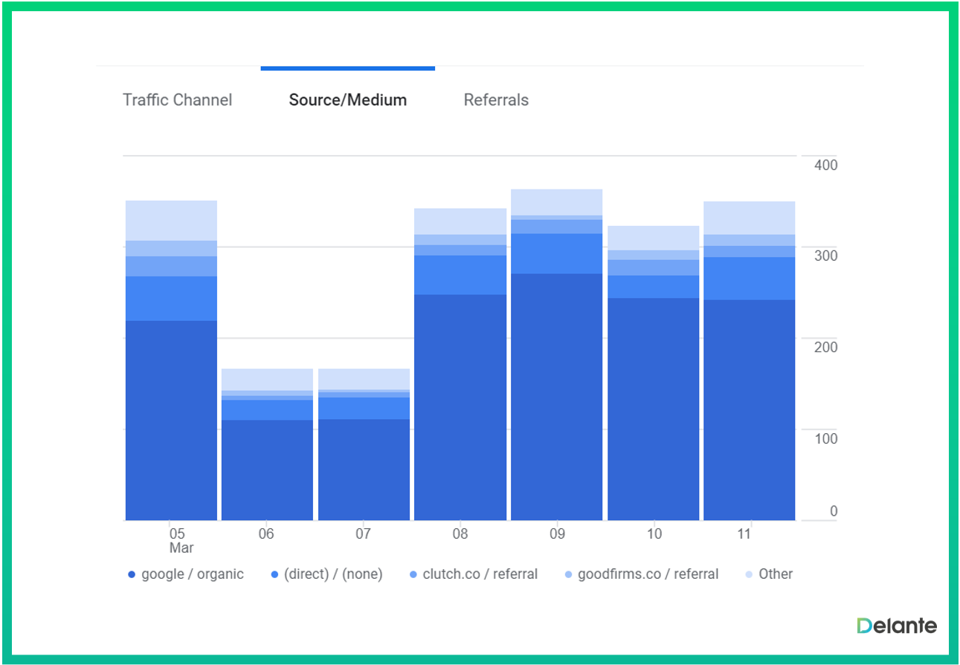
Task: Select google / organic segment of 05 Mar bar
Action: tap(171, 420)
